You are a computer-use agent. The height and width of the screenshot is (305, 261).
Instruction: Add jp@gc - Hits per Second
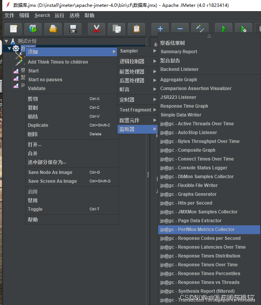pos(209,203)
